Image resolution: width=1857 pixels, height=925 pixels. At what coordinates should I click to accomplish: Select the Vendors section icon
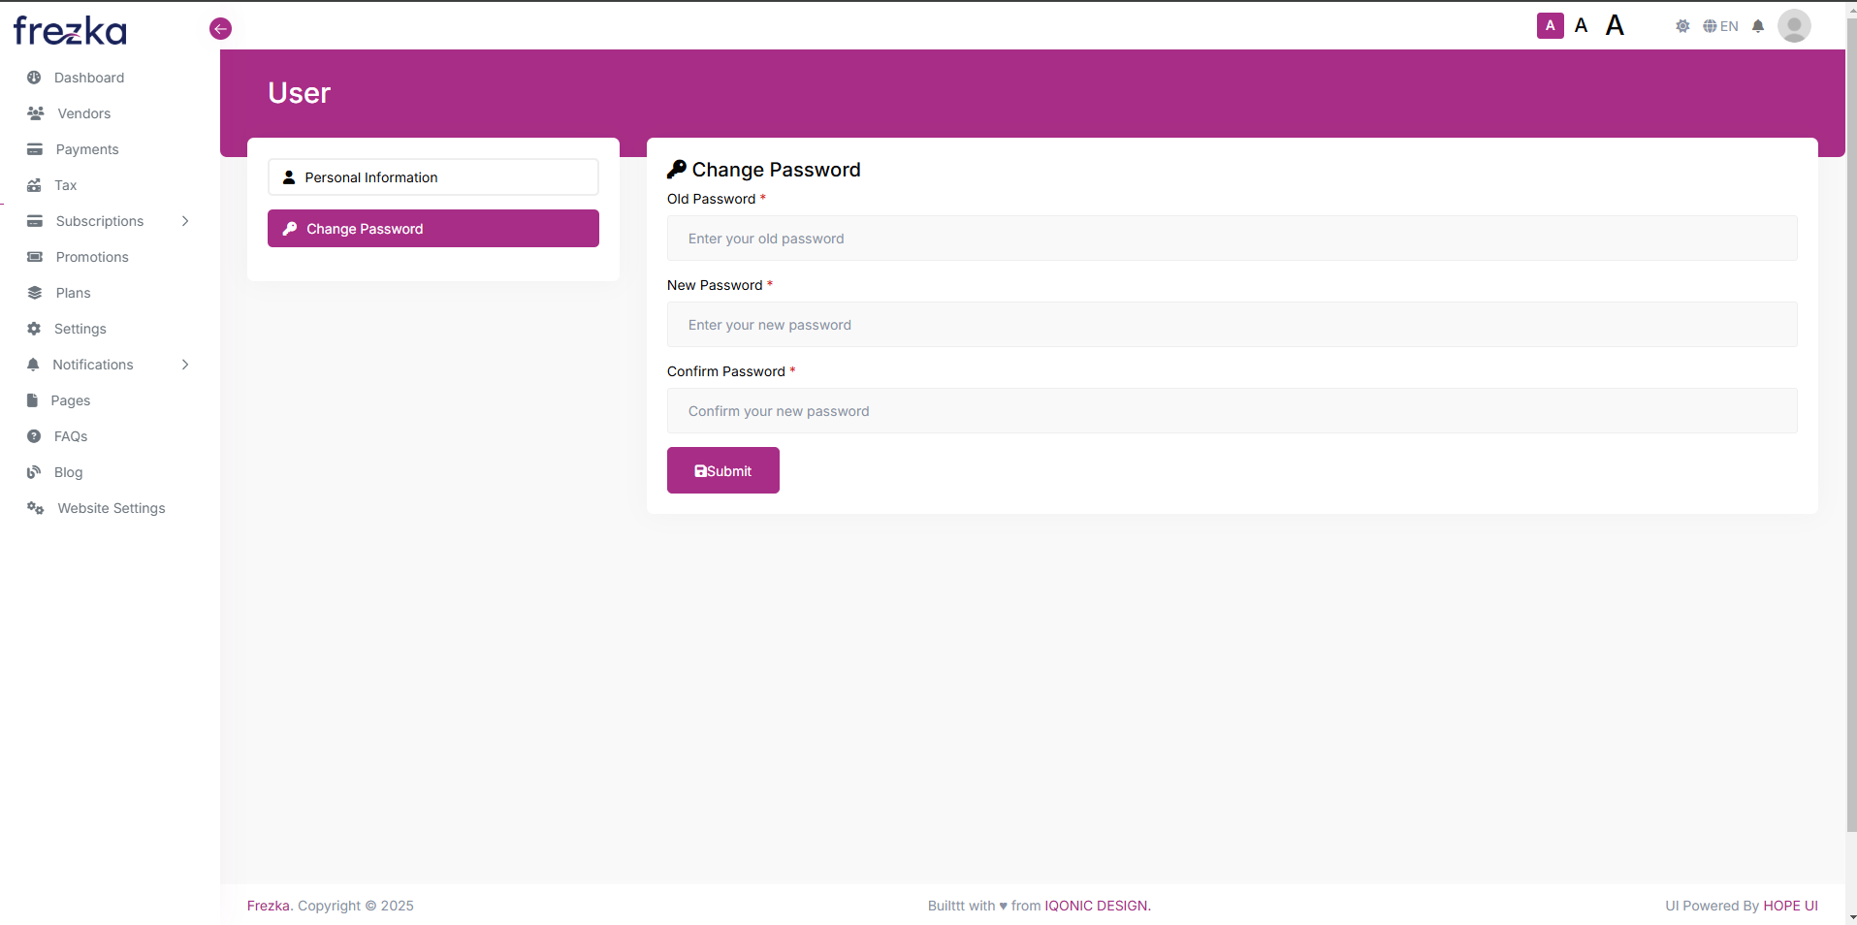[35, 113]
